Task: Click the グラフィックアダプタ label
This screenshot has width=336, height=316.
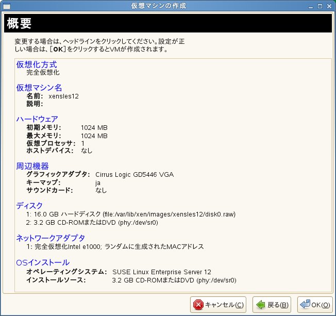Action: [58, 174]
